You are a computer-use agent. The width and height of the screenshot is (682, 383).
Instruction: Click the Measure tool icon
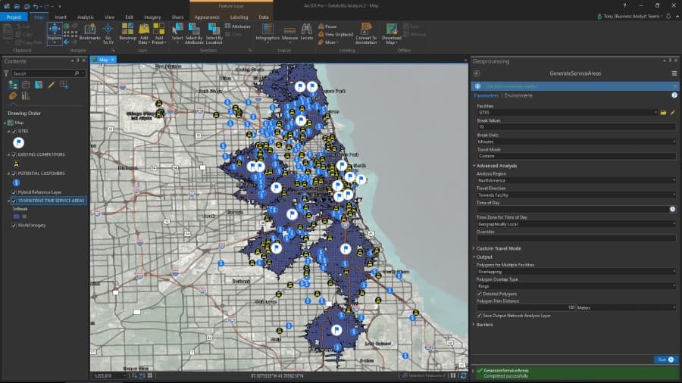coord(289,29)
